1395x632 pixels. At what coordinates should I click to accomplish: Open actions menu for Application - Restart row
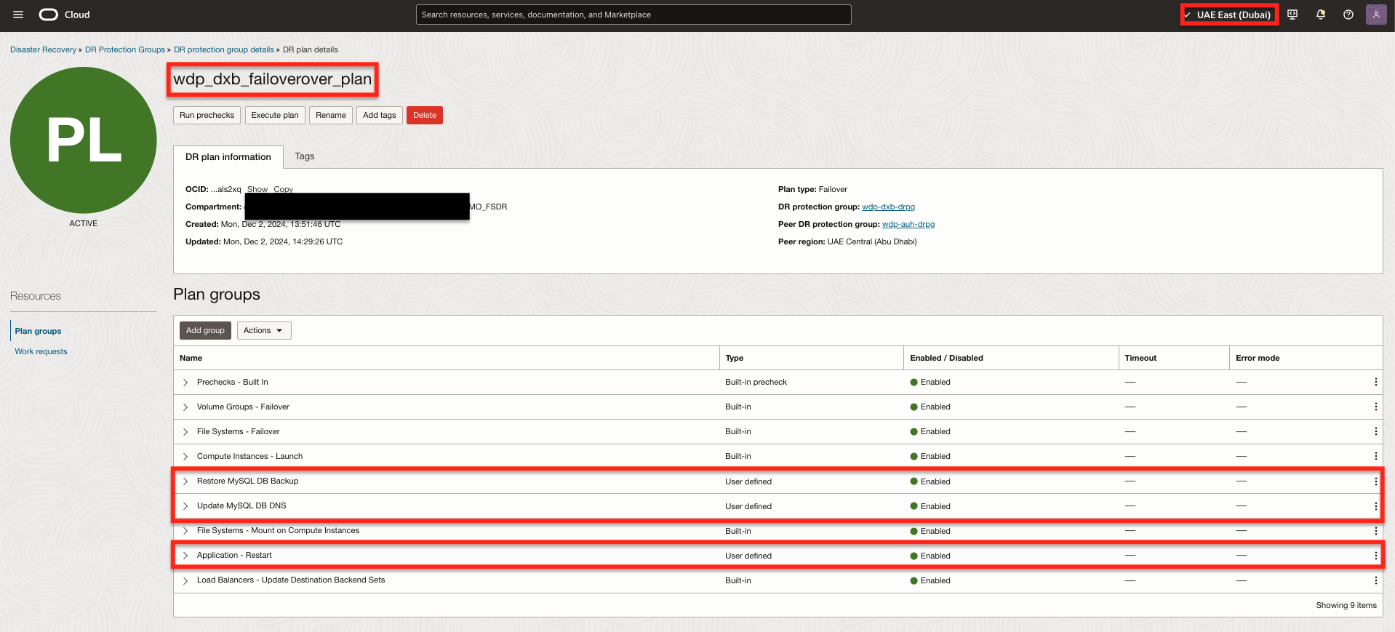[x=1375, y=556]
